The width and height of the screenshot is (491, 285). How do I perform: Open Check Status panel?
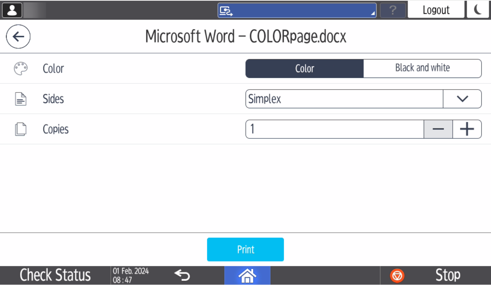[x=55, y=275]
